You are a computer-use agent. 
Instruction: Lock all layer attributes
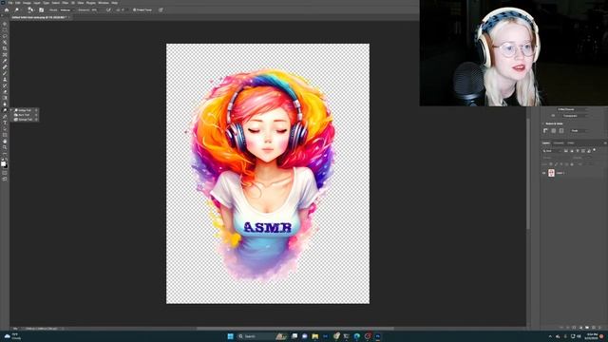tap(572, 164)
